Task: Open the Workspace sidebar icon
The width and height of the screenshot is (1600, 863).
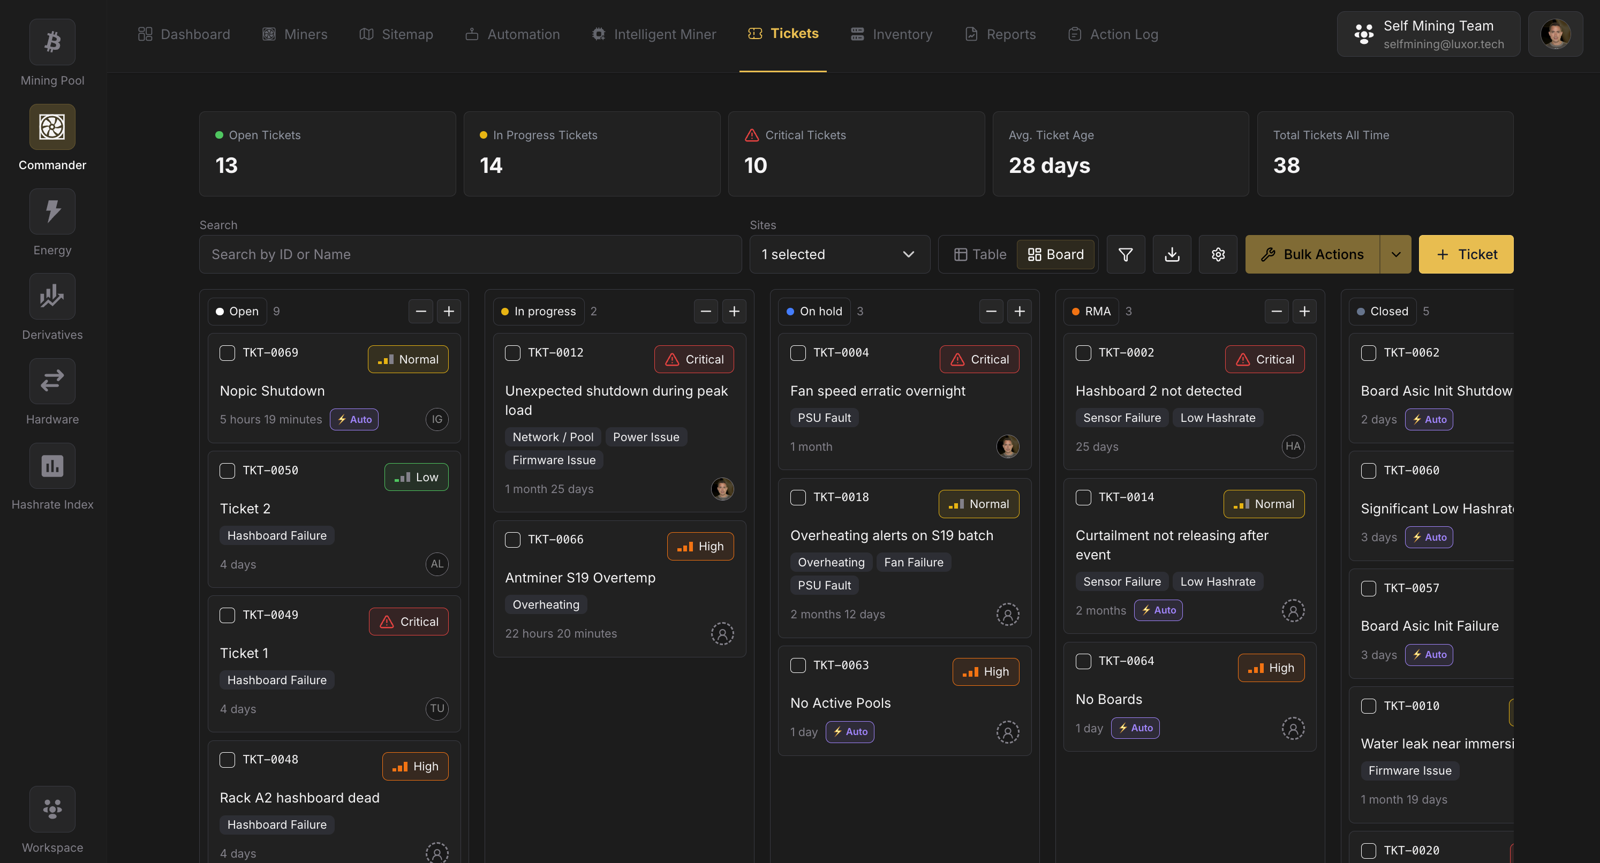Action: click(x=52, y=809)
